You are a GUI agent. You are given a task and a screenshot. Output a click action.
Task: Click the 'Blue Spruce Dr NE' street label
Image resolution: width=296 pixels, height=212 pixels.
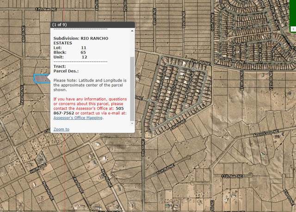coord(189,87)
